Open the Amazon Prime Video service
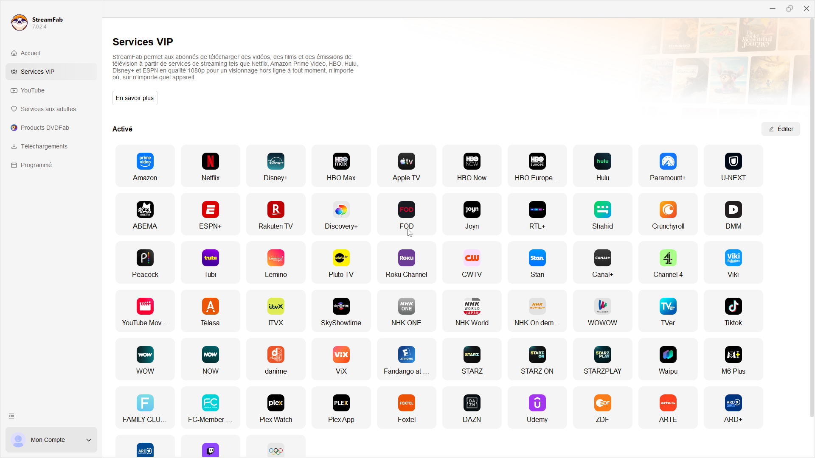The height and width of the screenshot is (458, 815). click(145, 166)
